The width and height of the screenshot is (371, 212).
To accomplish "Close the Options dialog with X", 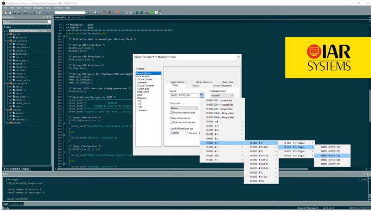I will pos(238,57).
